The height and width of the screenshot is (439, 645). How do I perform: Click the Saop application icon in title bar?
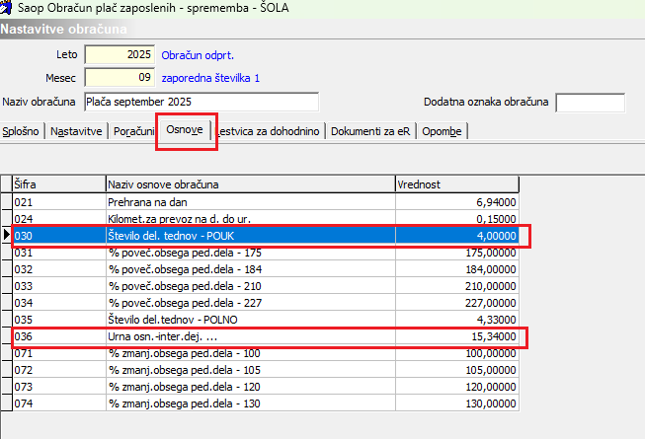[6, 7]
